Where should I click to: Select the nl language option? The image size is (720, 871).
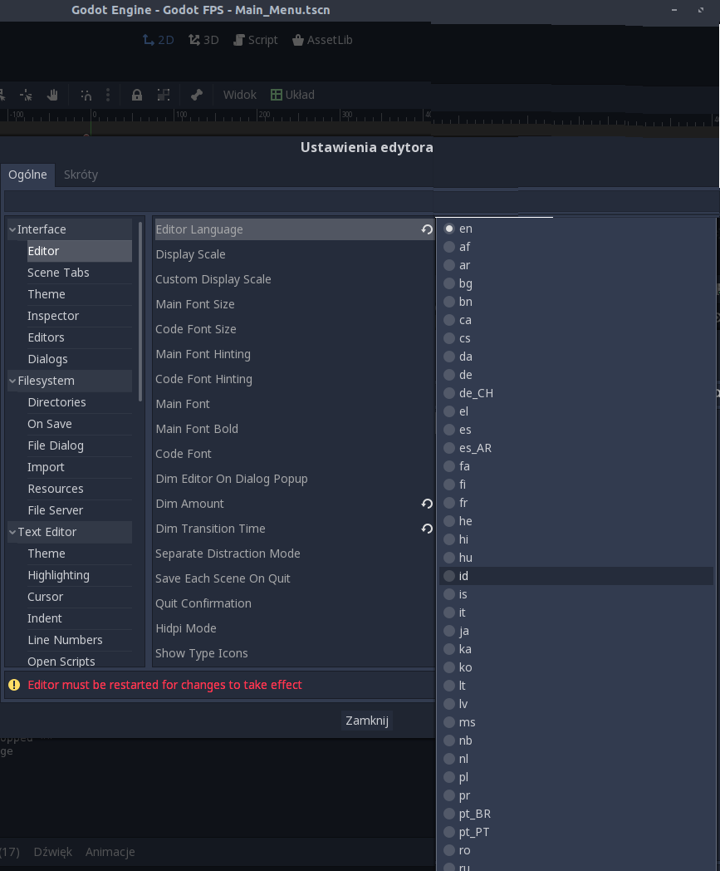(576, 759)
